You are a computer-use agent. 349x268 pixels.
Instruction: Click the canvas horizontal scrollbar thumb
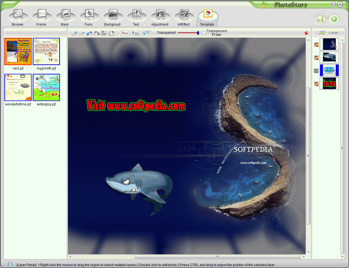[218, 257]
